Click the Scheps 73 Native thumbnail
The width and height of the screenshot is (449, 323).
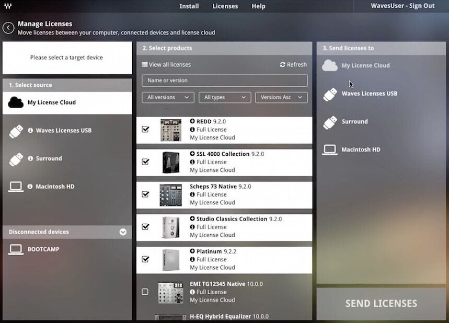pyautogui.click(x=171, y=195)
